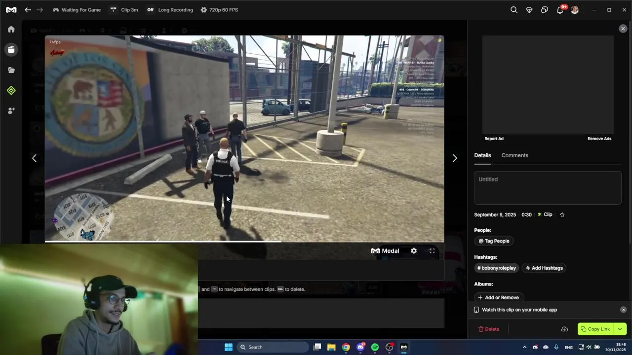Open the folders icon in sidebar
Screen dimensions: 632x355
point(11,70)
